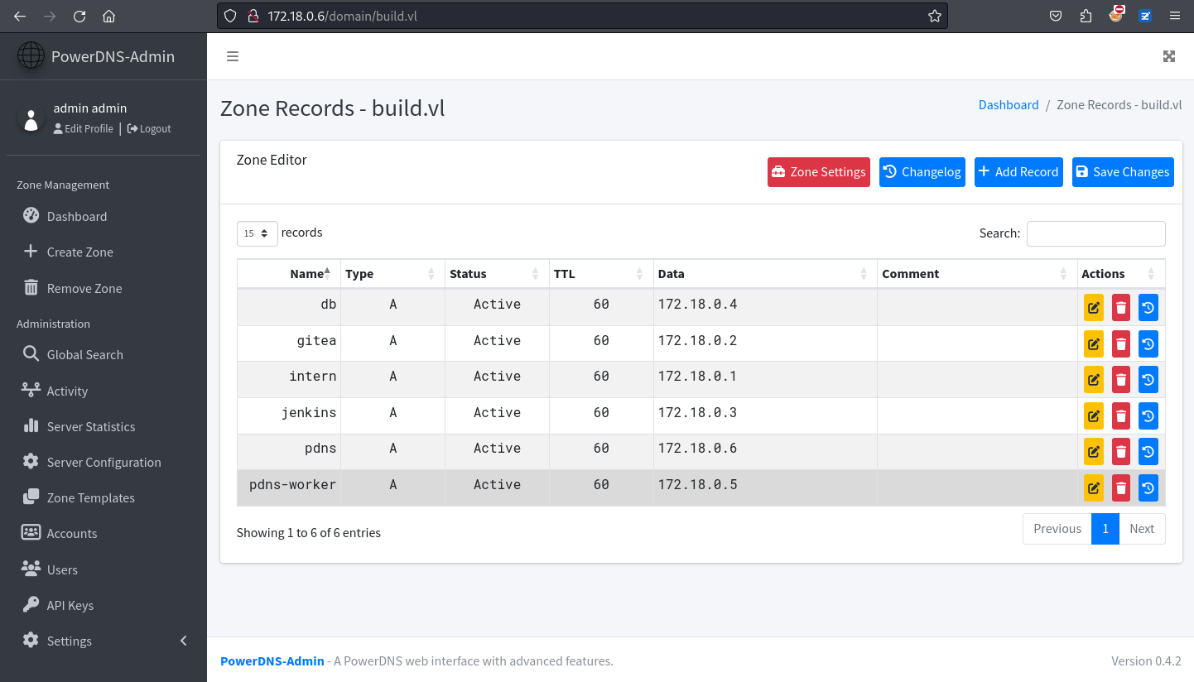Screen dimensions: 1194x682
Task: Change the records-per-page selector
Action: 257,233
